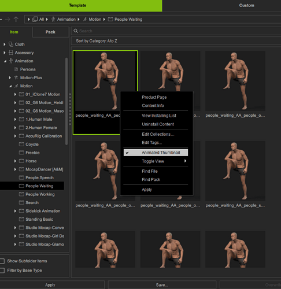Click the Persona icon under Animation

coord(16,69)
